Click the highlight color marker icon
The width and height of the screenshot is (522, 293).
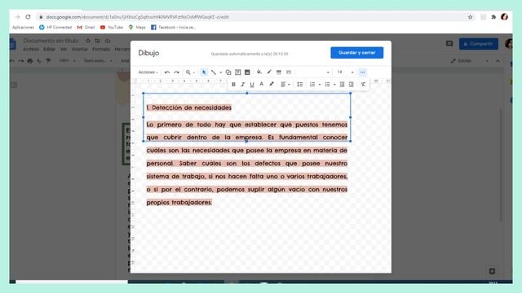pyautogui.click(x=272, y=84)
